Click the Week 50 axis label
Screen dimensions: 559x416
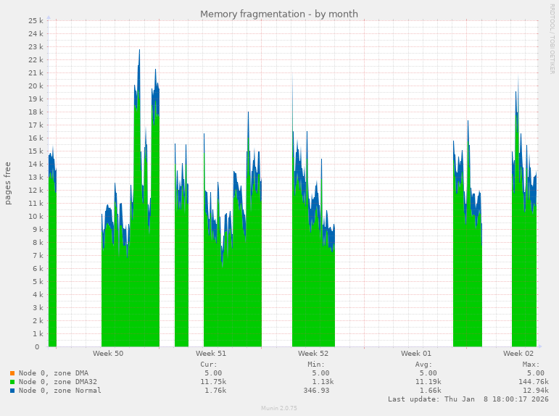coord(108,353)
